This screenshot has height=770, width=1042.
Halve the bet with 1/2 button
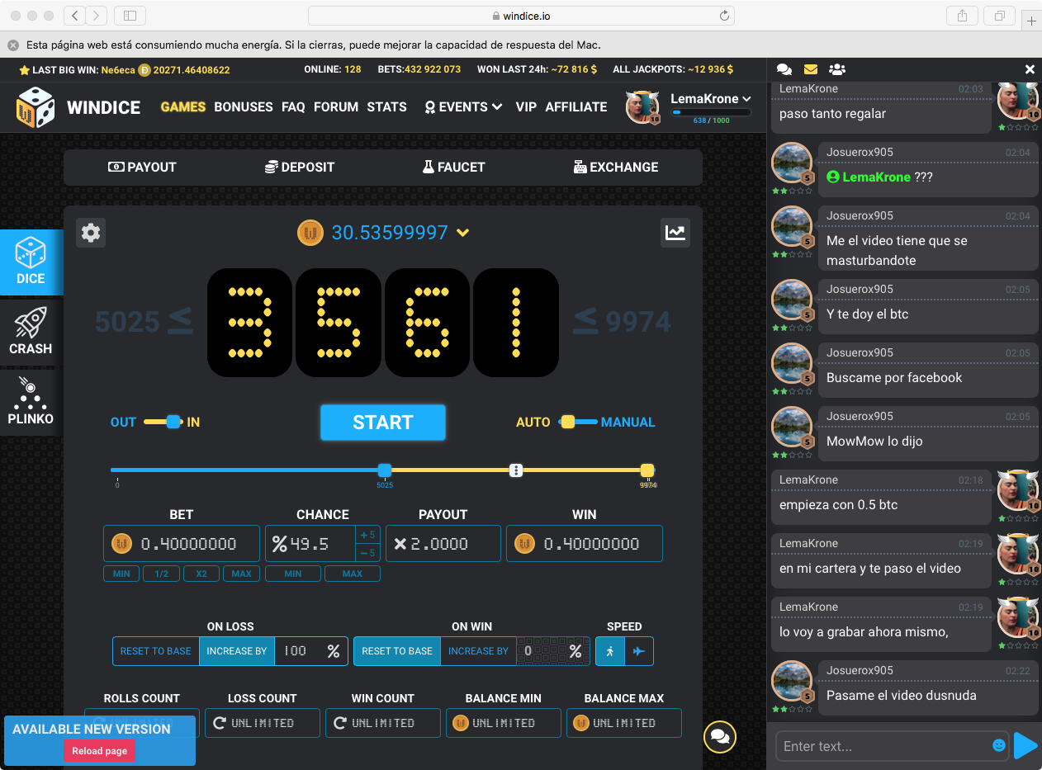tap(161, 574)
